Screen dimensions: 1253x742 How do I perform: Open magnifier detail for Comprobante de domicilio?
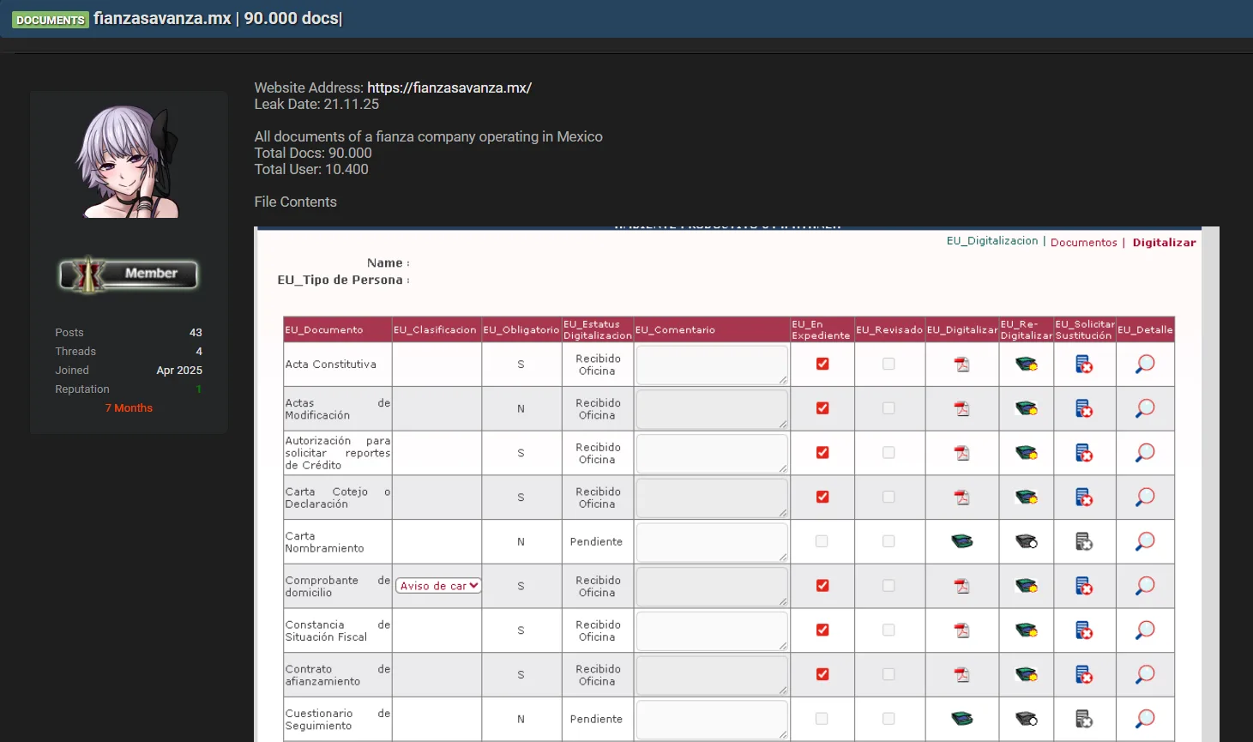(x=1145, y=586)
